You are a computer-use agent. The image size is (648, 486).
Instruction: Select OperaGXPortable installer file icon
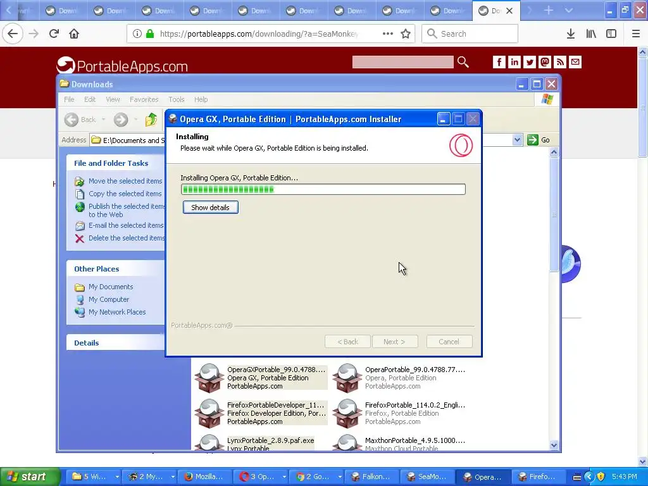coord(209,378)
